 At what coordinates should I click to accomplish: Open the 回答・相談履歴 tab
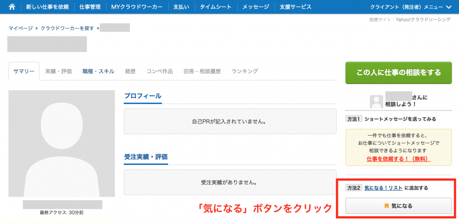point(202,71)
